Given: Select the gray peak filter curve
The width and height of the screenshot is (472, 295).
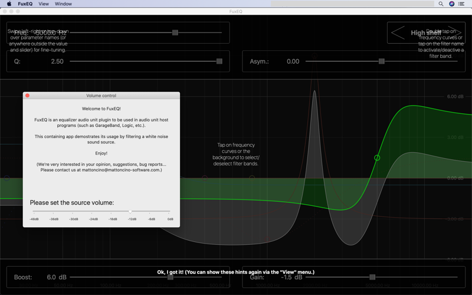Looking at the screenshot, I should pyautogui.click(x=314, y=118).
